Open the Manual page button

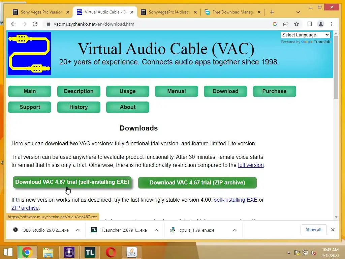(177, 91)
